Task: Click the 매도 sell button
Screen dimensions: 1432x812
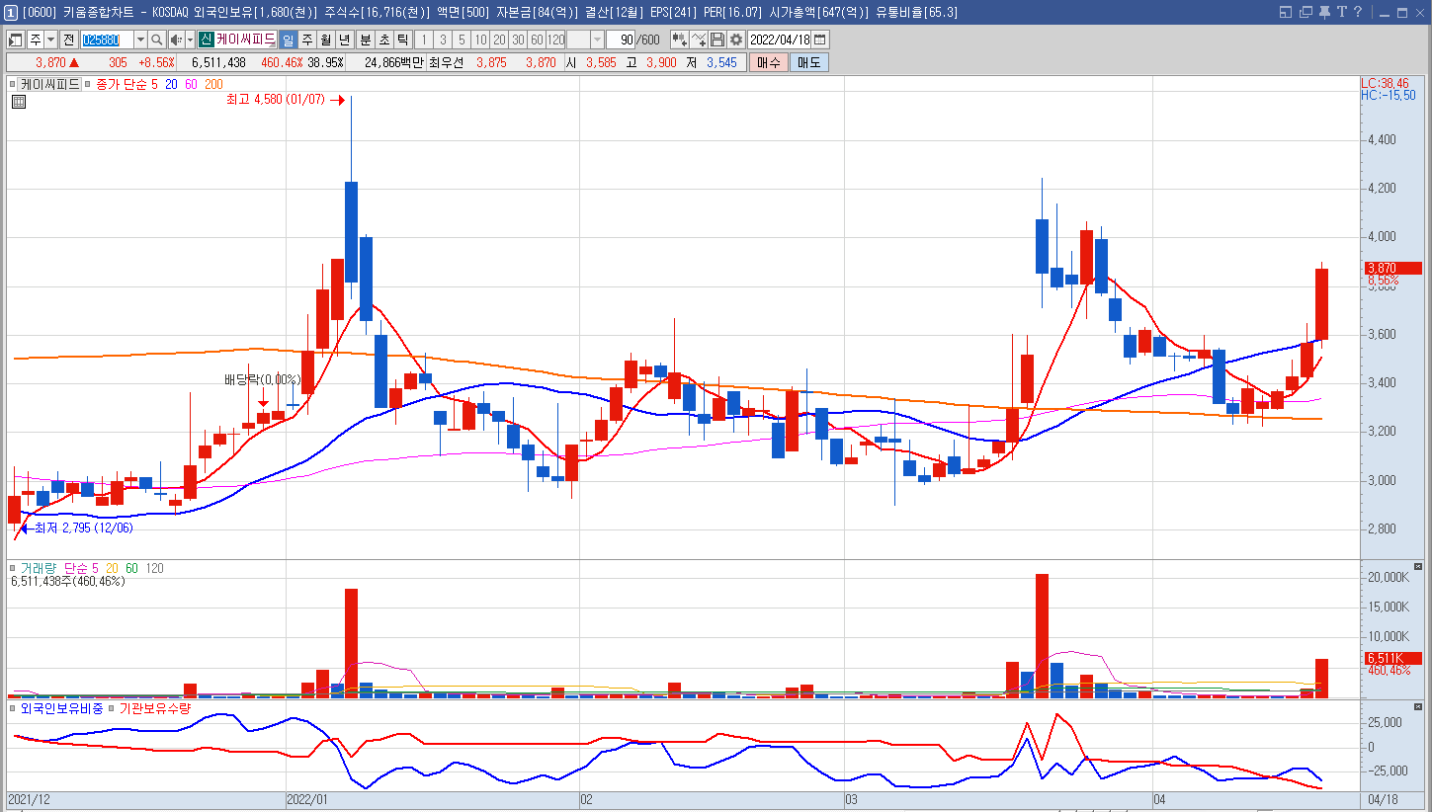Action: (808, 62)
